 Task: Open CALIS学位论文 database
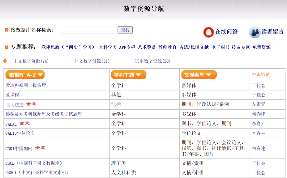pyautogui.click(x=20, y=133)
